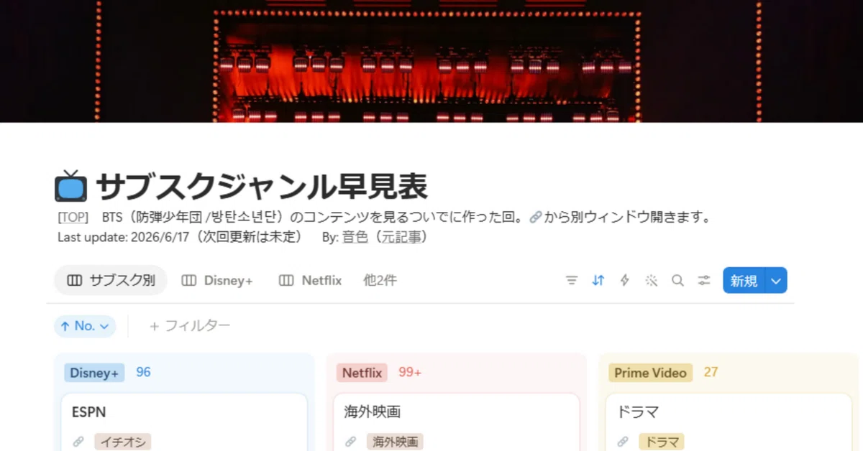Click the page title サブスクジャンル早見表
This screenshot has height=451, width=863.
point(262,187)
